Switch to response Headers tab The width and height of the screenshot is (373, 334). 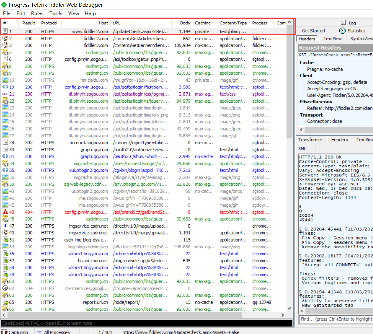[x=339, y=140]
